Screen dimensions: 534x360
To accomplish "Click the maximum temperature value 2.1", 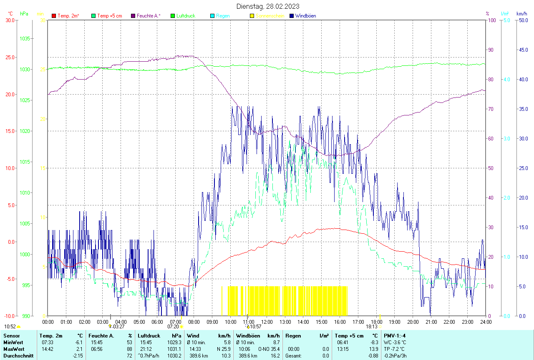I will click(79, 349).
